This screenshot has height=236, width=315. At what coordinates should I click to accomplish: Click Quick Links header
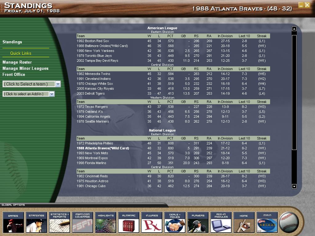pyautogui.click(x=21, y=53)
